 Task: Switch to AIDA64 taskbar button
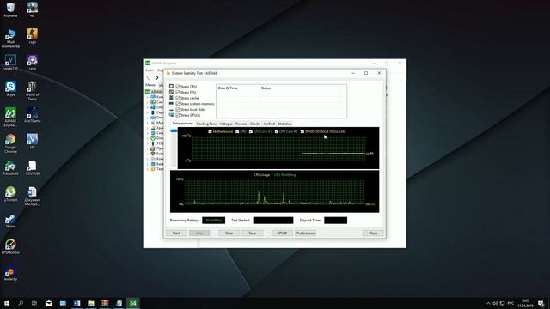click(133, 303)
